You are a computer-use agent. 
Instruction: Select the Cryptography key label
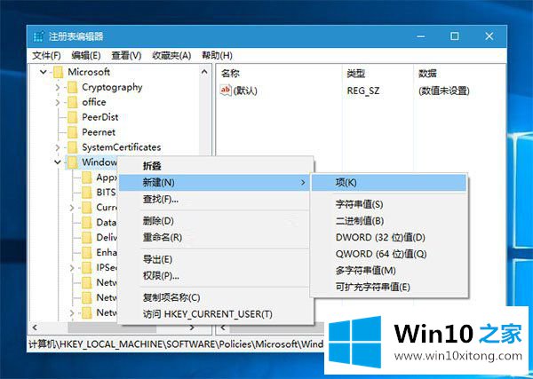click(112, 88)
